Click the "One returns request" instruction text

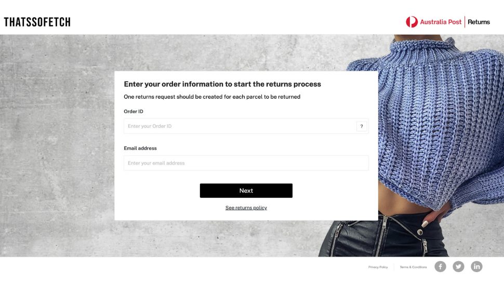(212, 97)
